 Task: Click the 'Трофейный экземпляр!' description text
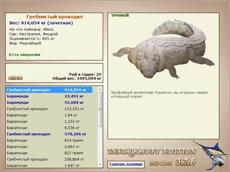click(x=160, y=95)
